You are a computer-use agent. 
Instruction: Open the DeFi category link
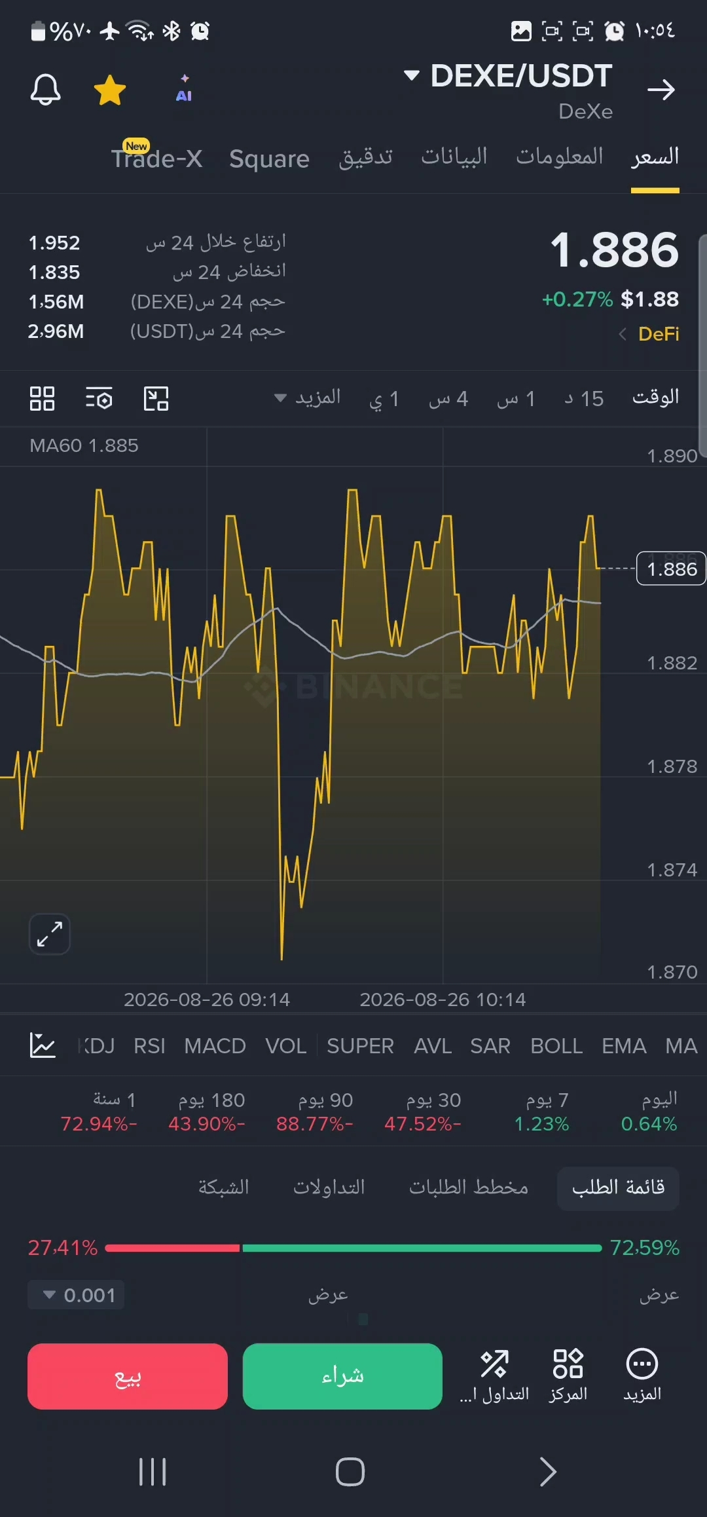(649, 334)
